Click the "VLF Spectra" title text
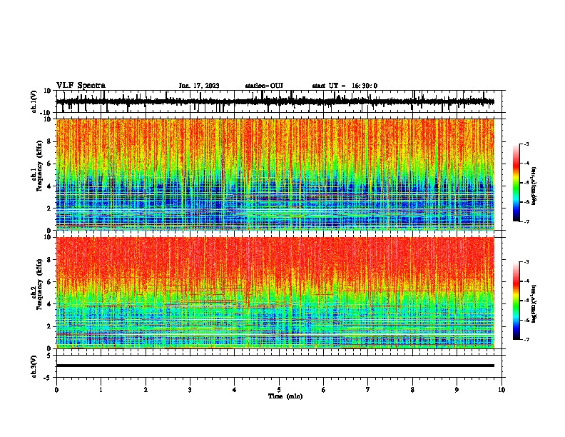The height and width of the screenshot is (437, 565). coord(81,86)
